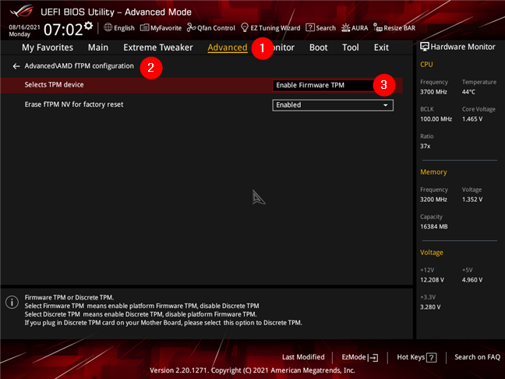505x379 pixels.
Task: Click the ROG logo
Action: coord(22,11)
